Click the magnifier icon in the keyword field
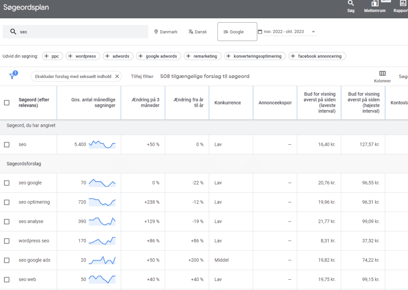The image size is (408, 290). pos(14,31)
